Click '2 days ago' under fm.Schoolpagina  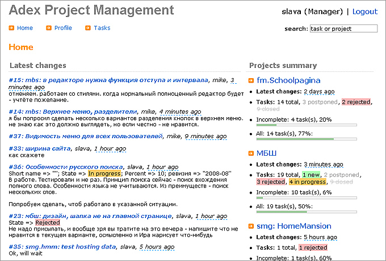pyautogui.click(x=319, y=92)
